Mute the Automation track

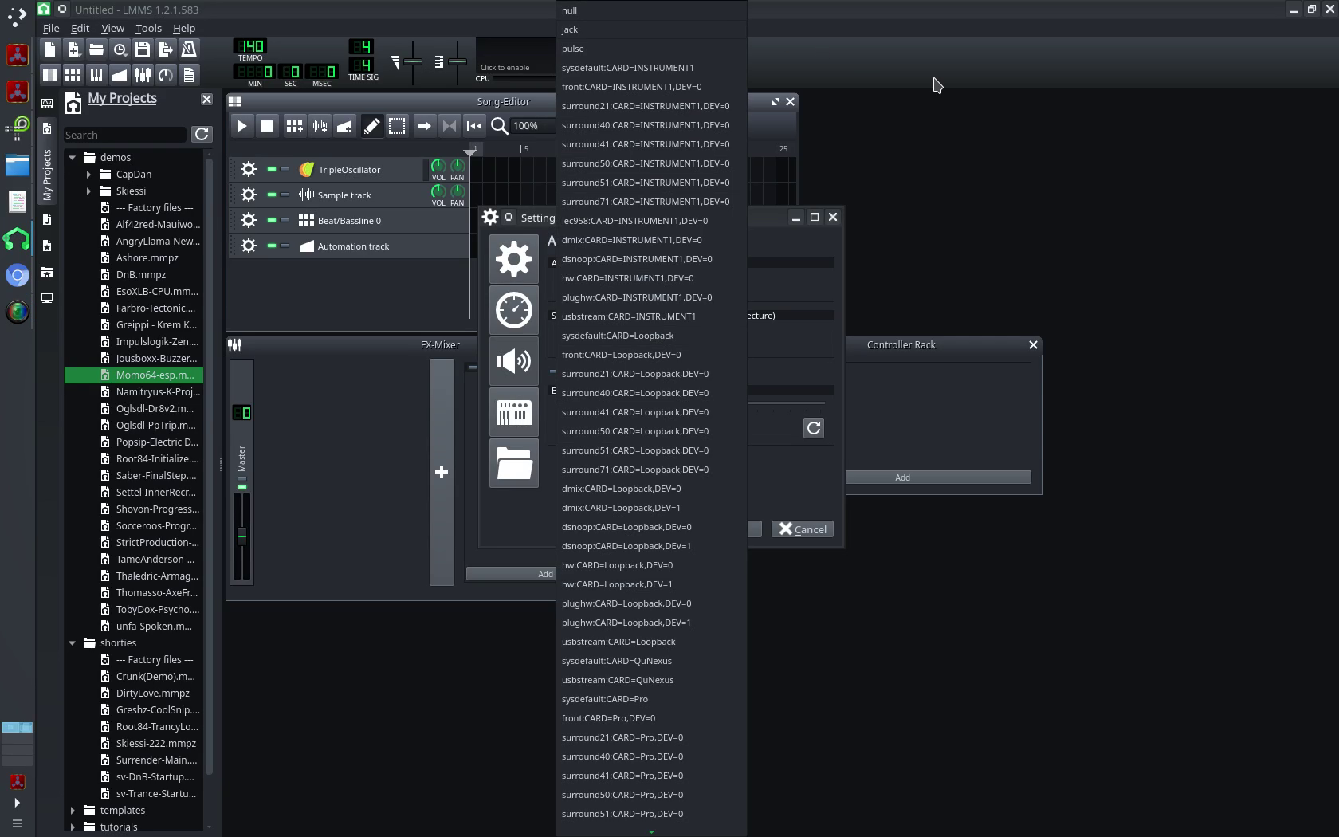(272, 246)
